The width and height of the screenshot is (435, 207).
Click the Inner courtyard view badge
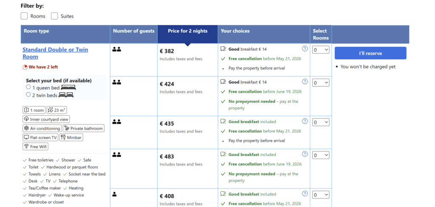pos(46,119)
